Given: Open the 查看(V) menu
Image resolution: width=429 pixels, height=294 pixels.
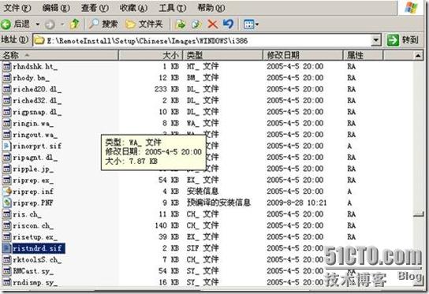Looking at the screenshot, I should click(95, 8).
